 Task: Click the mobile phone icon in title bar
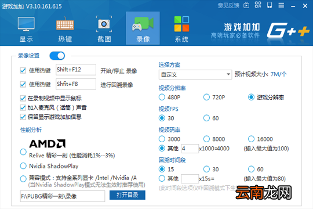[x=270, y=5]
